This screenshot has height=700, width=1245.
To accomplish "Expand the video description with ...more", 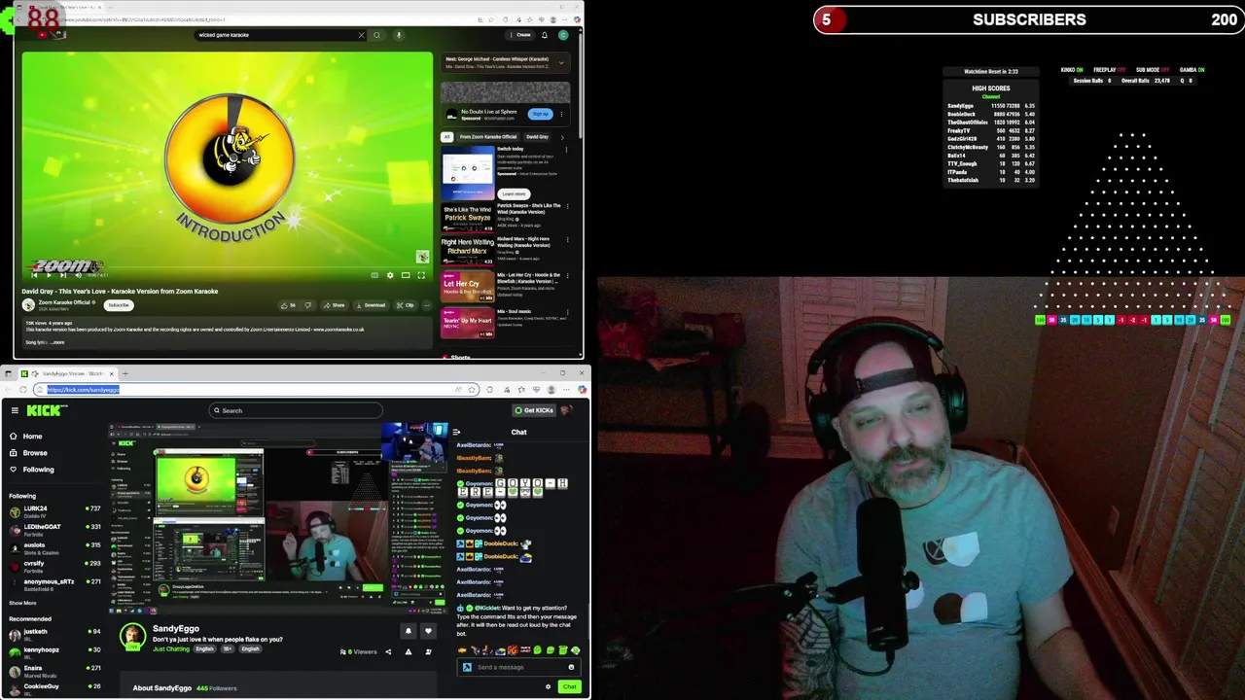I will pyautogui.click(x=57, y=342).
